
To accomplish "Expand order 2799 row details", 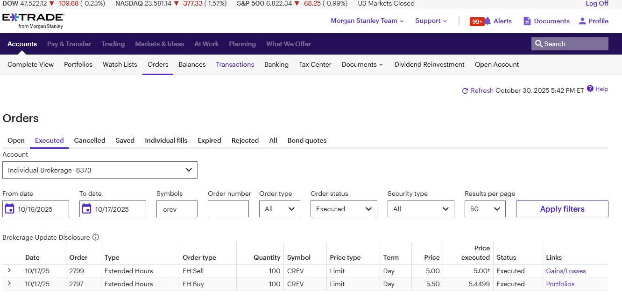I will 9,270.
